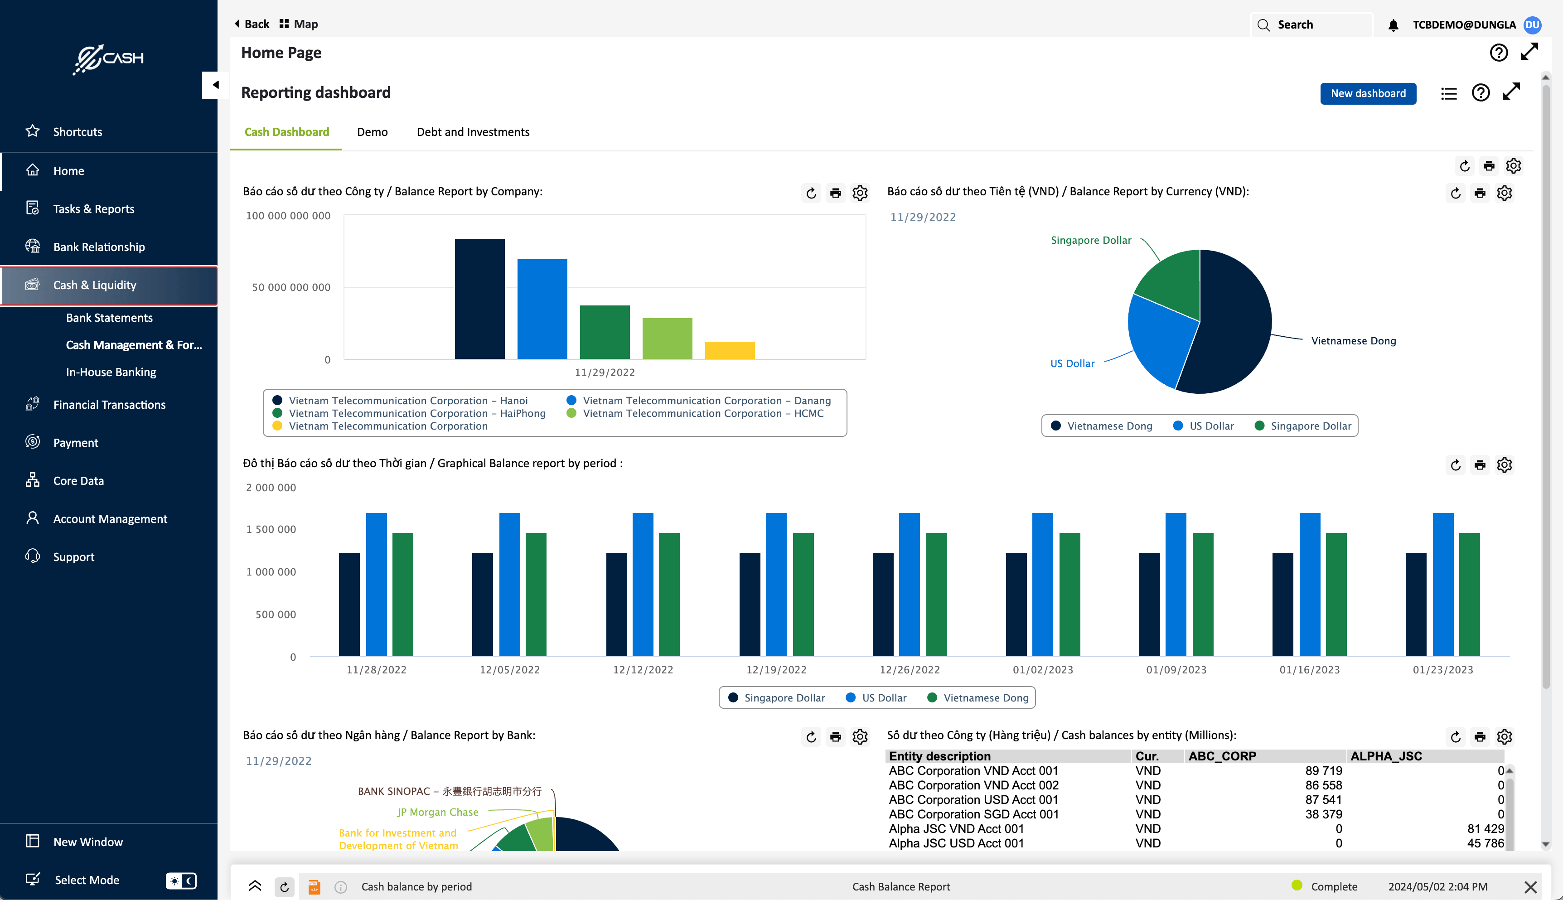Open Balance Report by Bank settings
This screenshot has height=900, width=1563.
[x=860, y=737]
